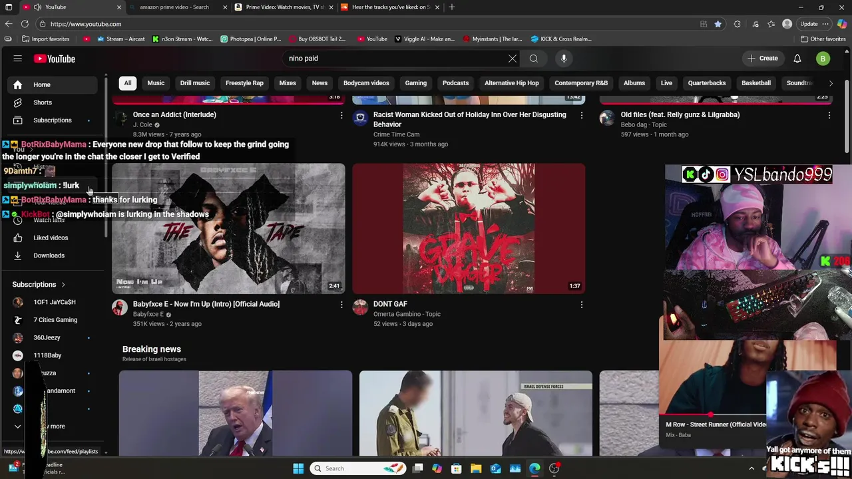Open Microsoft Edge from taskbar
The height and width of the screenshot is (479, 852).
[534, 468]
